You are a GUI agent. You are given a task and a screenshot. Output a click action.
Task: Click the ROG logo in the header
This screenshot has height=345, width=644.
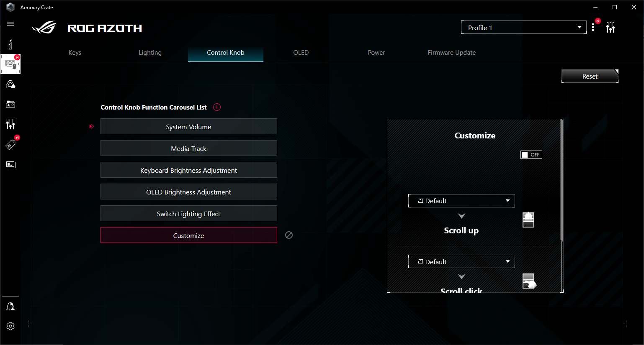44,28
